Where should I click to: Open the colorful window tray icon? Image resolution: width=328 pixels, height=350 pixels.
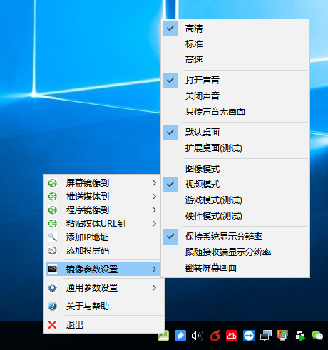point(282,336)
